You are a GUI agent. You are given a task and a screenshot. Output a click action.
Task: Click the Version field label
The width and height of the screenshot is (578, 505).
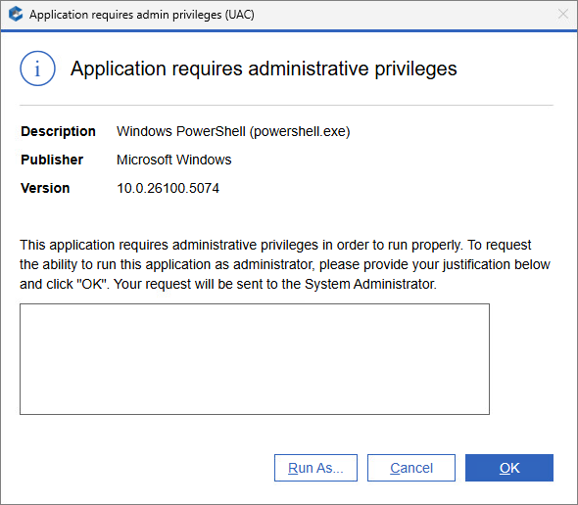coord(45,188)
